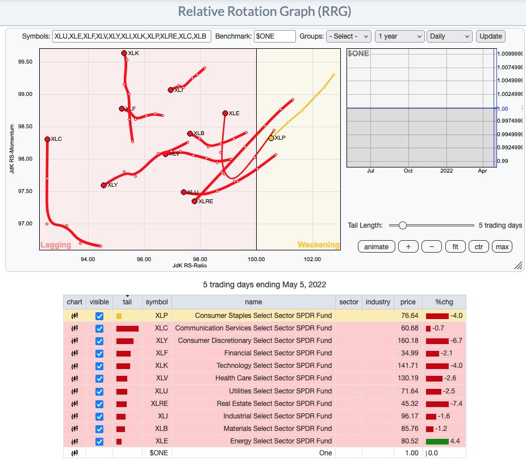Screen dimensions: 526x461
Task: Open chart icon for XLU row
Action: (74, 391)
